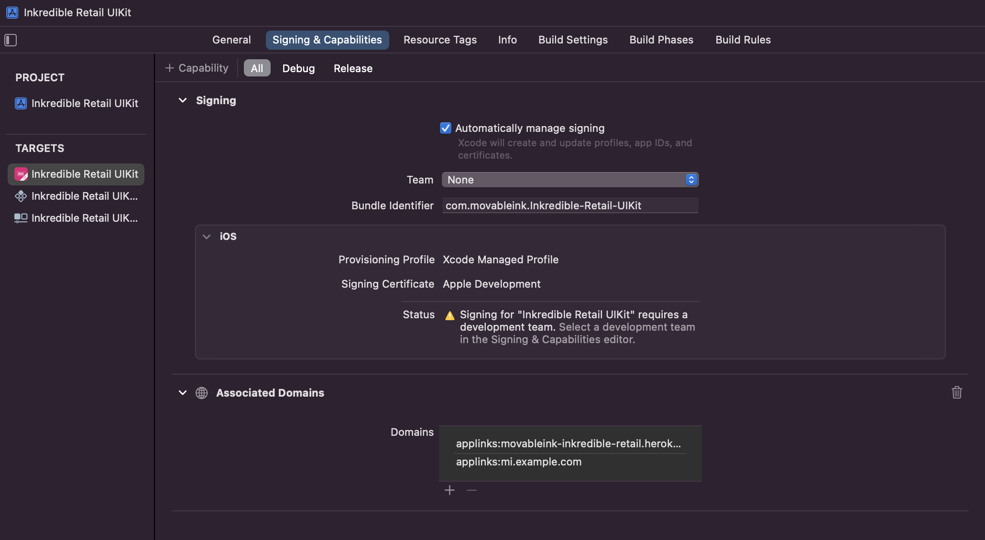This screenshot has height=540, width=985.
Task: Toggle the navigator sidebar panel icon
Action: [x=11, y=40]
